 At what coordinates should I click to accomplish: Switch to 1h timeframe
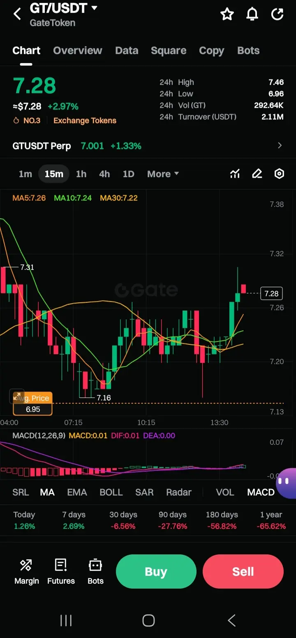[81, 174]
